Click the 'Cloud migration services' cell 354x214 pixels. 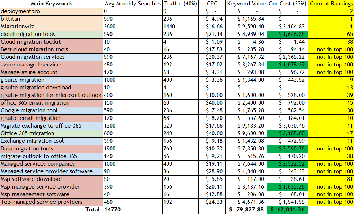click(52, 57)
